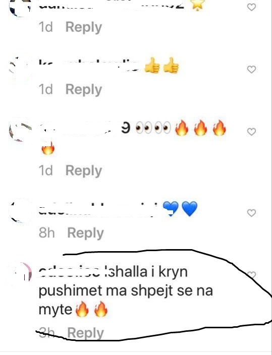
Task: Like the comment with two blue hearts
Action: (251, 213)
